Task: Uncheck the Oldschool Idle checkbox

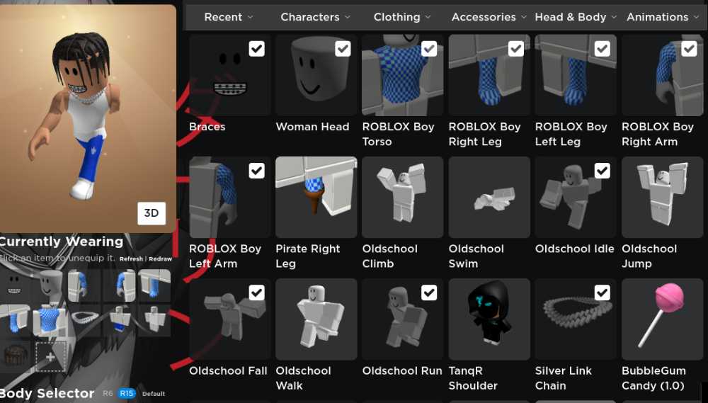Action: tap(602, 171)
